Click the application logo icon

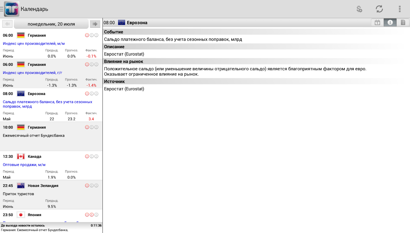(12, 9)
